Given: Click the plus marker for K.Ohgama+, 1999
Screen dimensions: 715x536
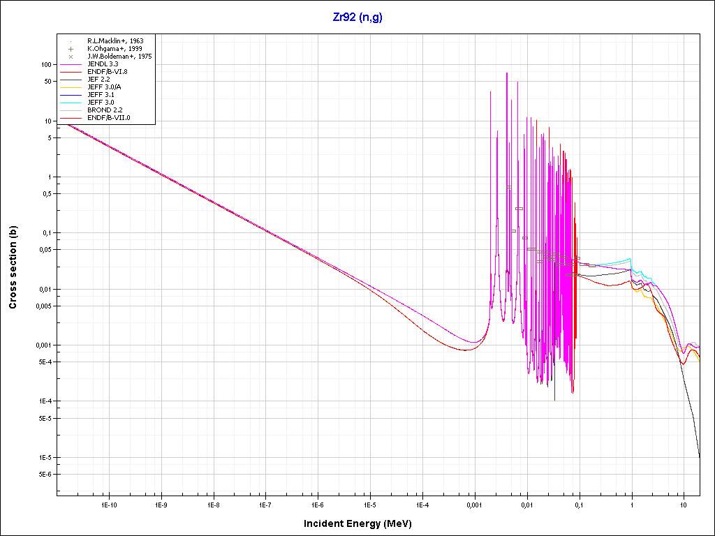Looking at the screenshot, I should coord(71,49).
